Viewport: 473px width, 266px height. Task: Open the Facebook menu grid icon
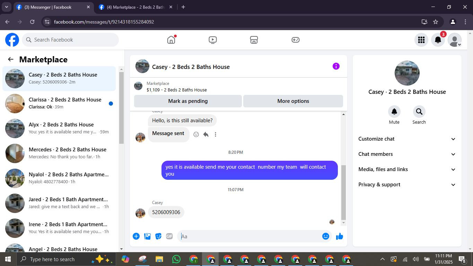pyautogui.click(x=421, y=40)
